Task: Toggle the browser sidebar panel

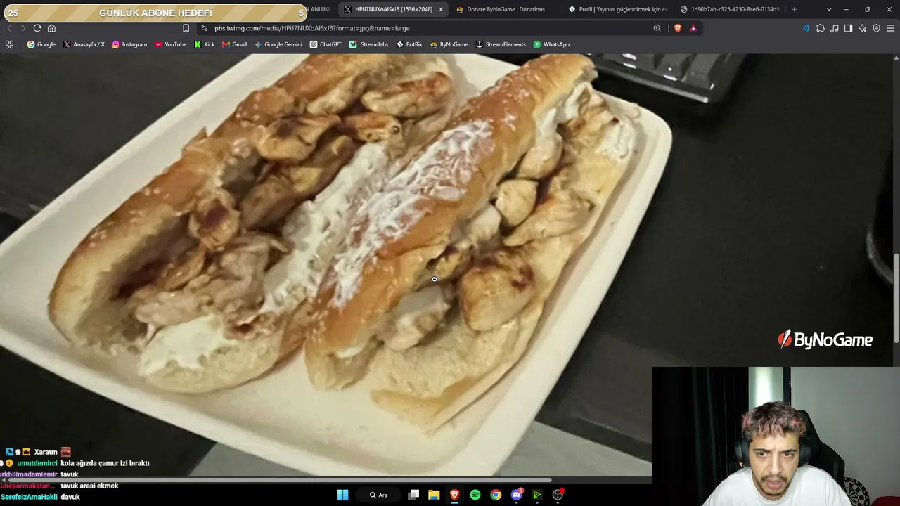Action: click(848, 28)
